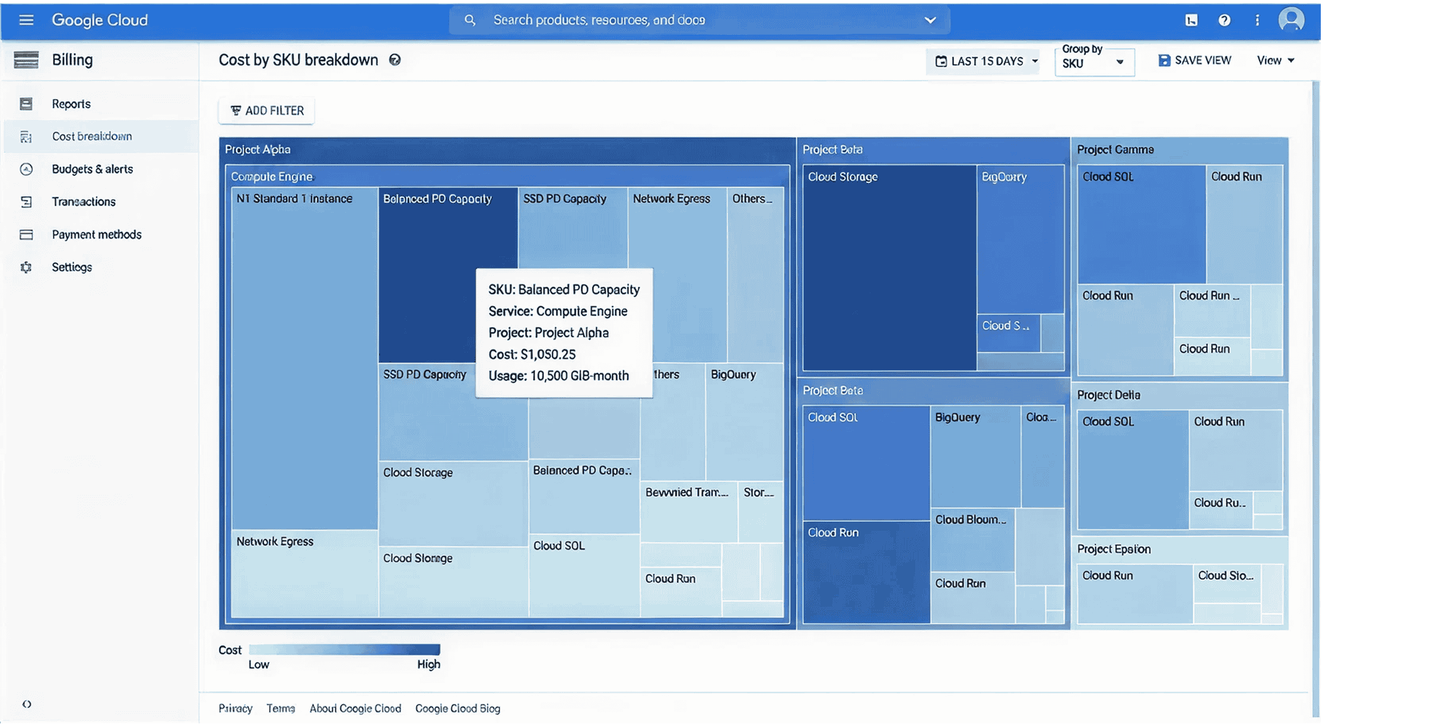Screen dimensions: 1440x725
Task: Click the SAVE VIEW button
Action: pos(1195,60)
